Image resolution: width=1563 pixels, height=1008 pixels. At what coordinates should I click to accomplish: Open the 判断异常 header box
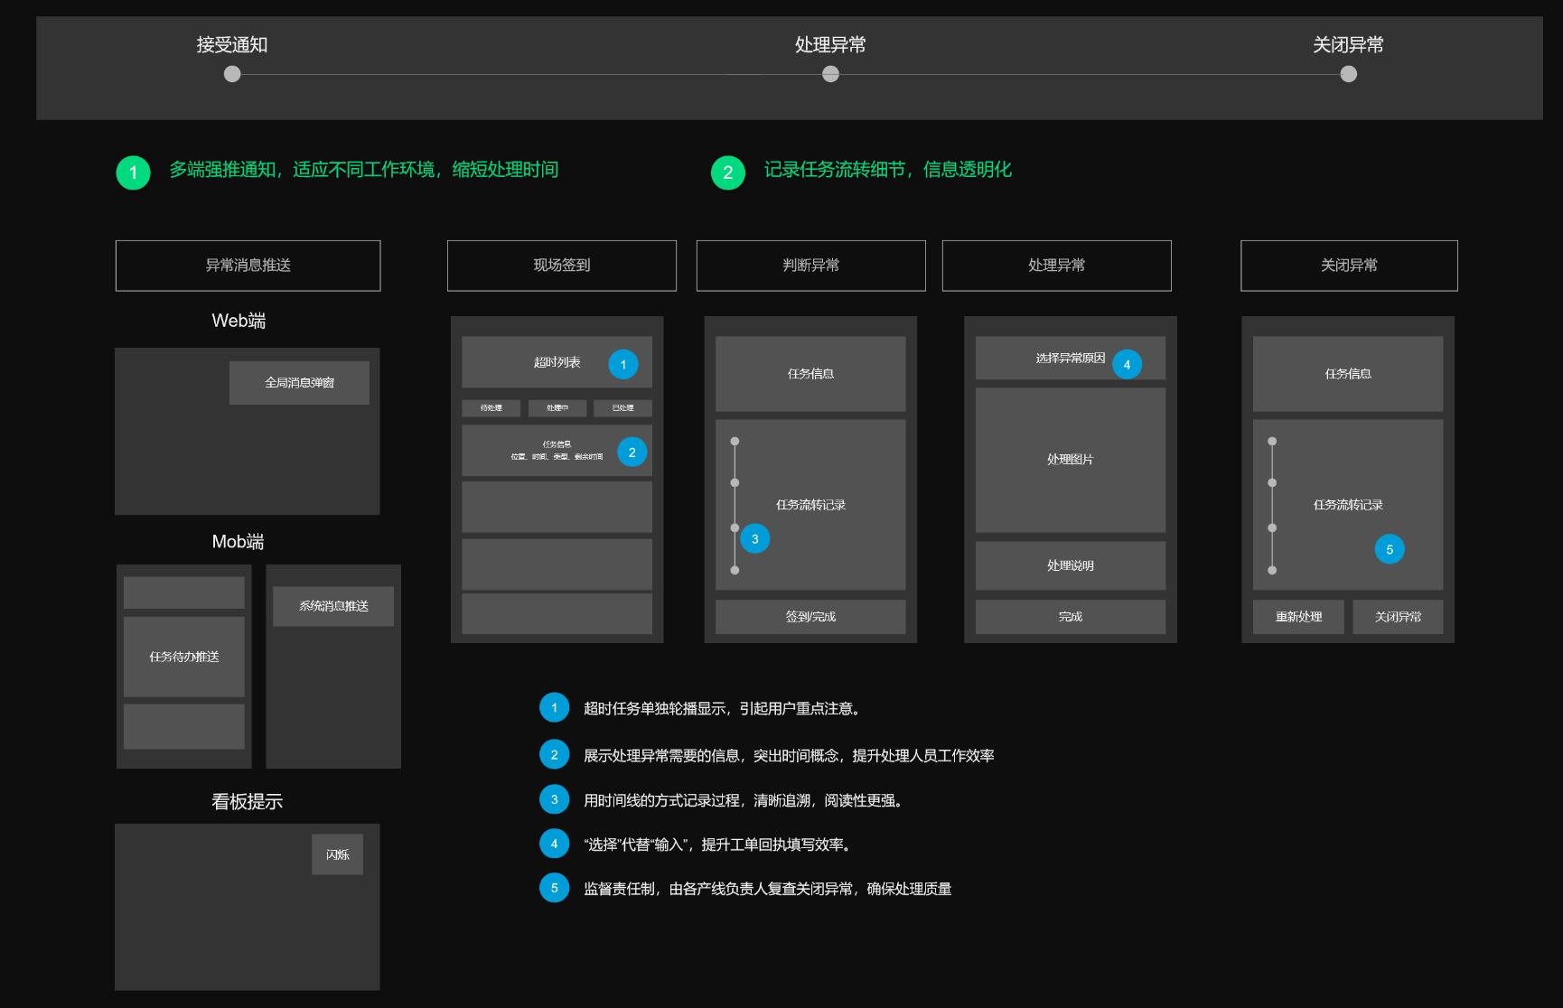point(811,266)
